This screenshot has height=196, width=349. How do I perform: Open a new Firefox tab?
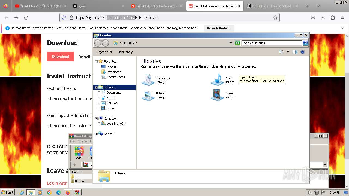[x=307, y=6]
